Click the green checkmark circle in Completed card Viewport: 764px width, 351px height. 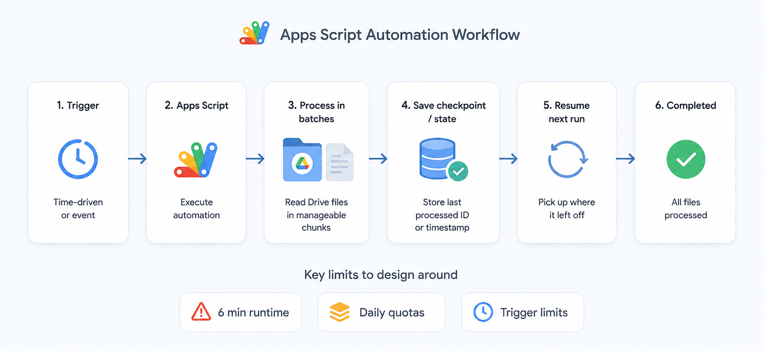coord(685,159)
